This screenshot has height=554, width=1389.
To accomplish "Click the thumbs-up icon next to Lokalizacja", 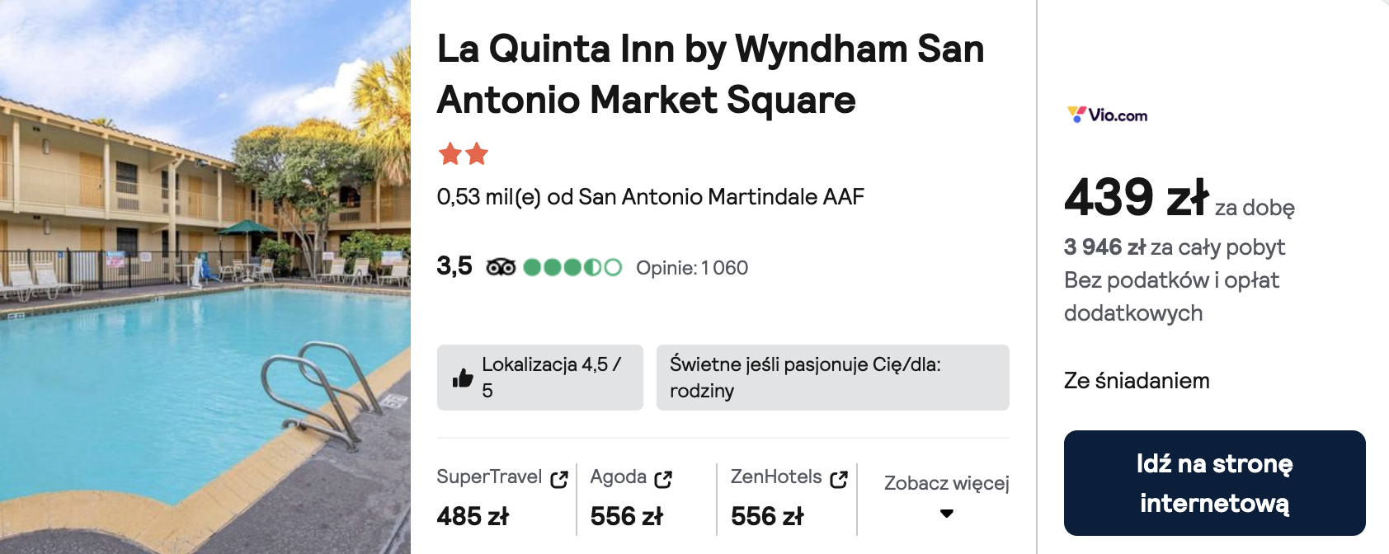I will 463,378.
